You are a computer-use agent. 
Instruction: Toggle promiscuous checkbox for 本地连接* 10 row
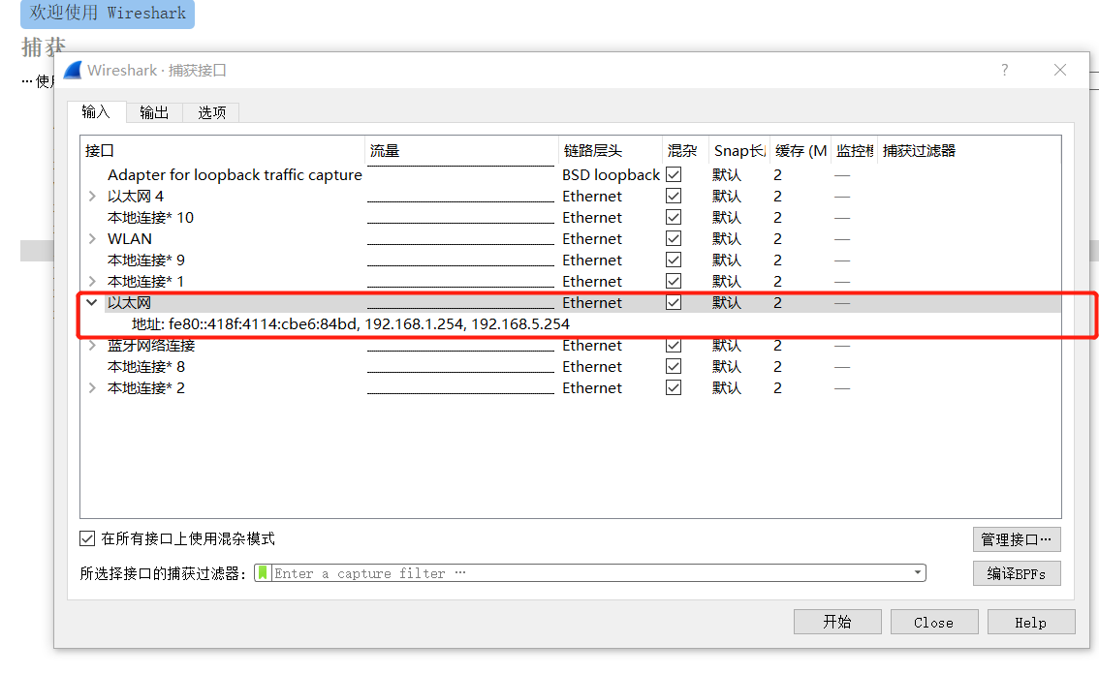pos(674,217)
